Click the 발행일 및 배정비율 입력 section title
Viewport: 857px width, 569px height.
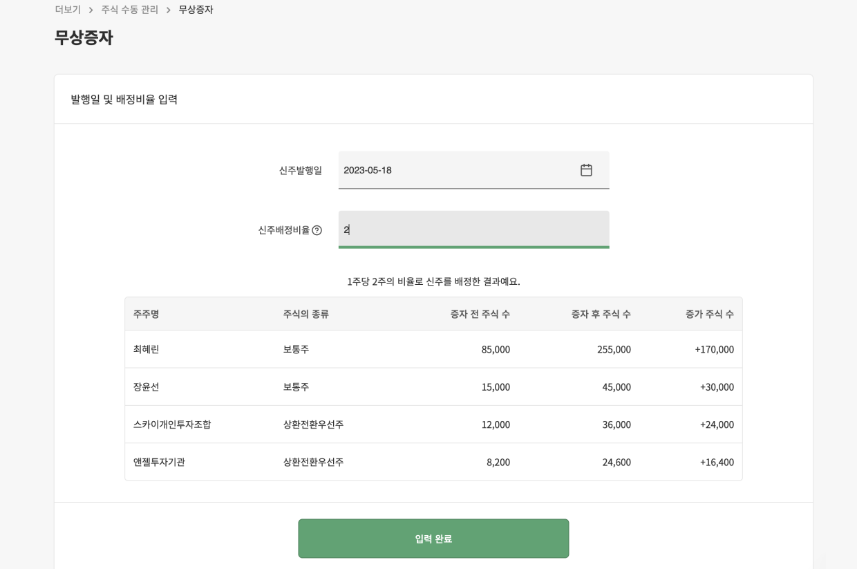point(124,100)
